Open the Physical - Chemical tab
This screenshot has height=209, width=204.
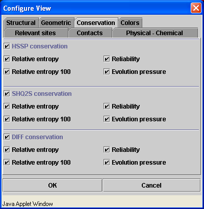click(x=155, y=33)
